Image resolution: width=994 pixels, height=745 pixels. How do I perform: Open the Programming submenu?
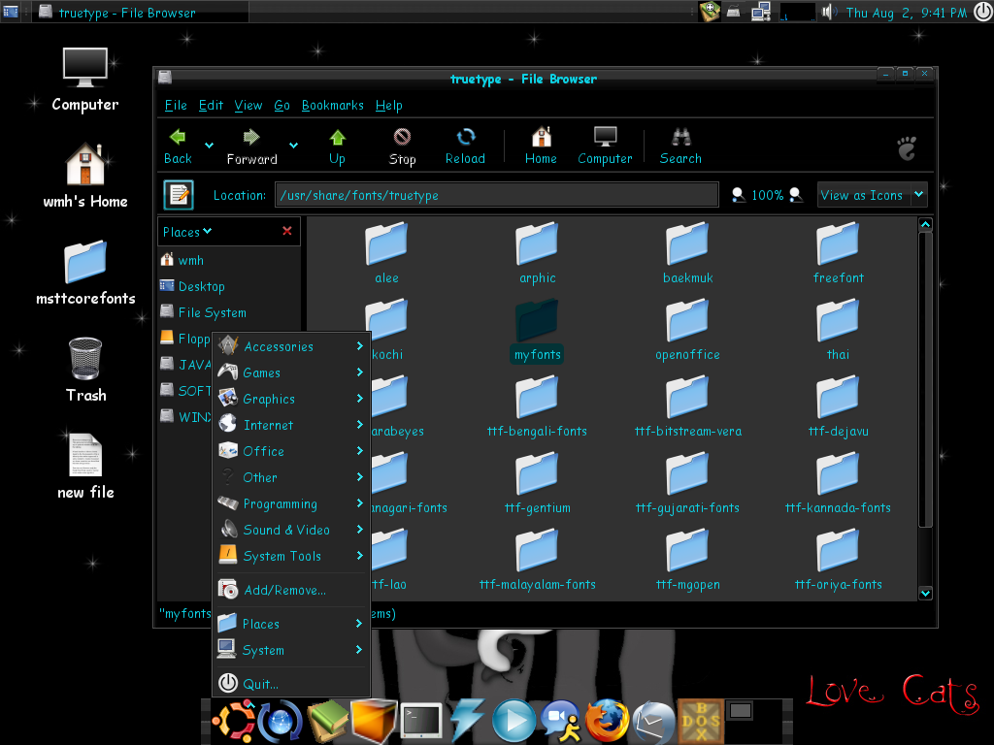pos(291,503)
